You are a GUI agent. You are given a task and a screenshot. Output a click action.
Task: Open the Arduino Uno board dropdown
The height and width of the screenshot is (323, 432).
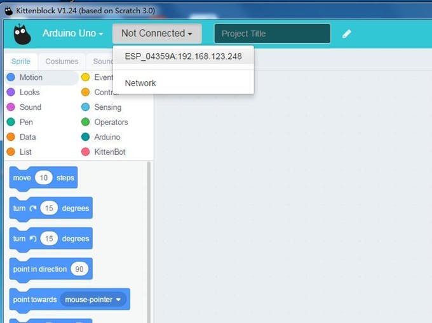coord(72,33)
